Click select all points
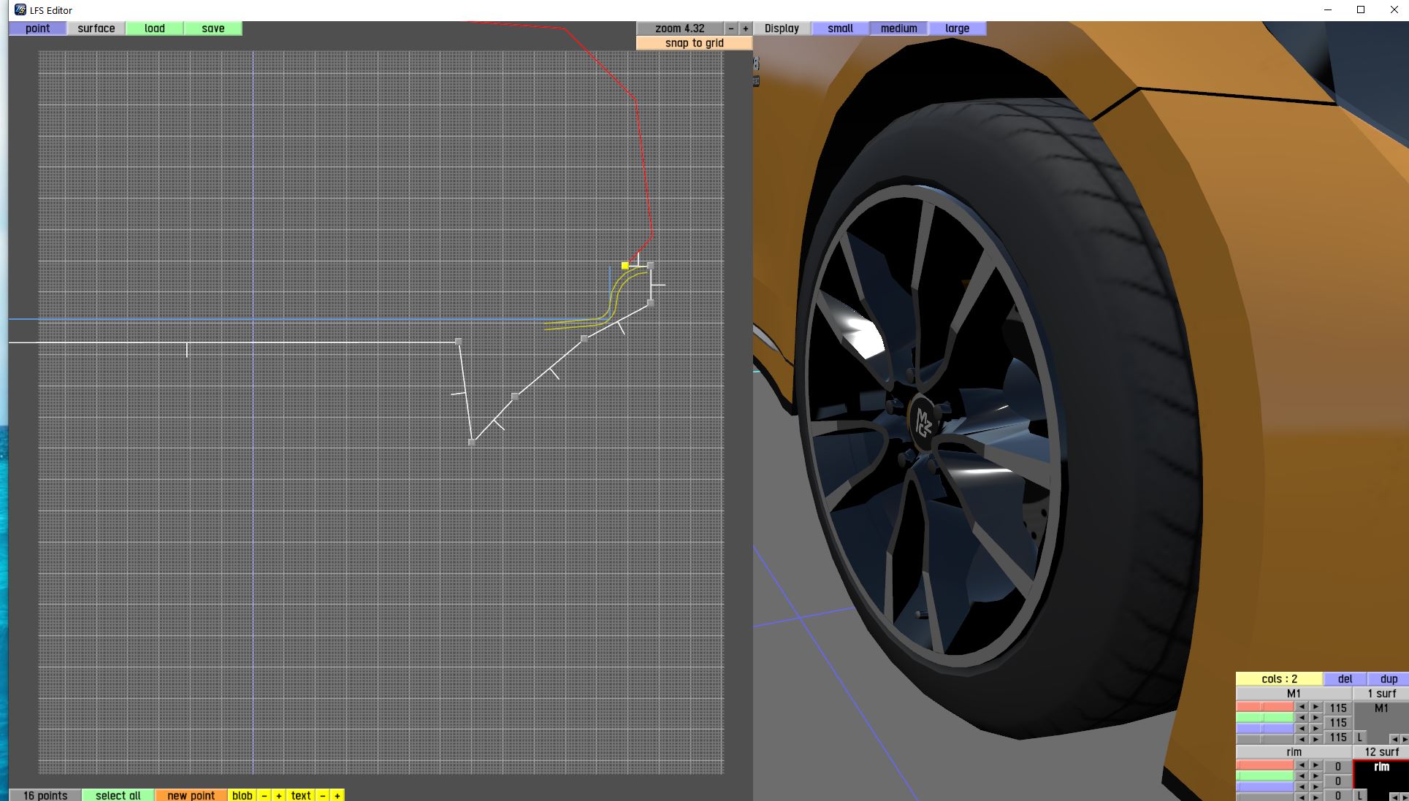The width and height of the screenshot is (1409, 801). (x=118, y=795)
